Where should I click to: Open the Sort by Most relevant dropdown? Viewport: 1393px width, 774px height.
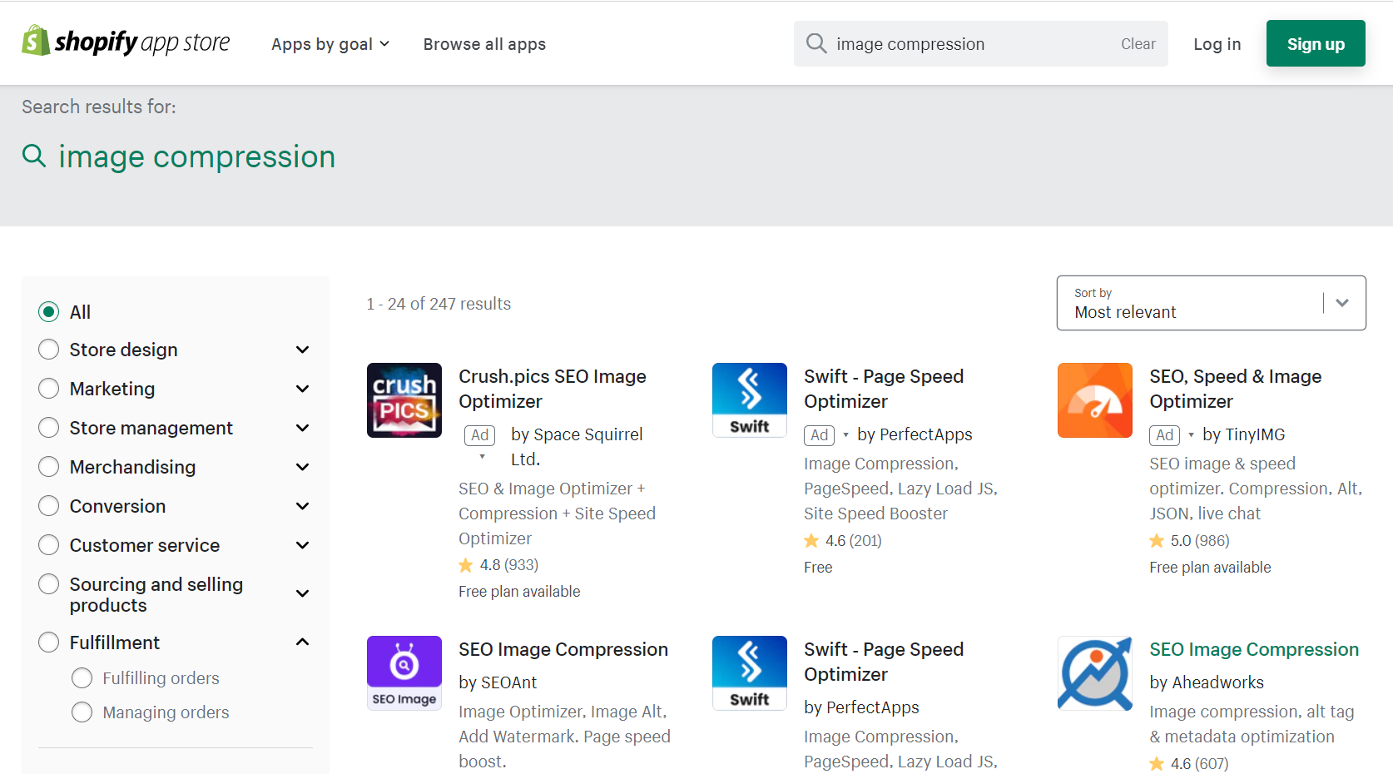[x=1211, y=303]
